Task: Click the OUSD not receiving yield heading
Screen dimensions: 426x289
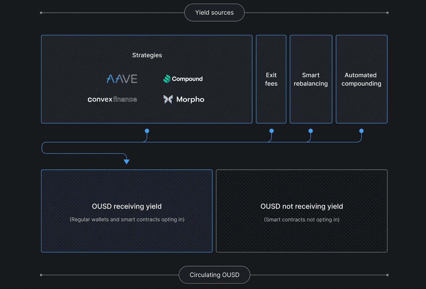Action: (302, 206)
